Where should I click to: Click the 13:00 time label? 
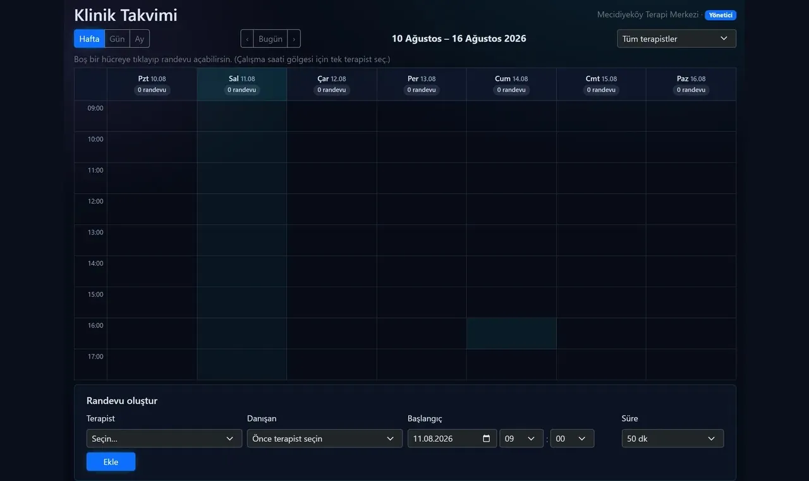pyautogui.click(x=95, y=232)
